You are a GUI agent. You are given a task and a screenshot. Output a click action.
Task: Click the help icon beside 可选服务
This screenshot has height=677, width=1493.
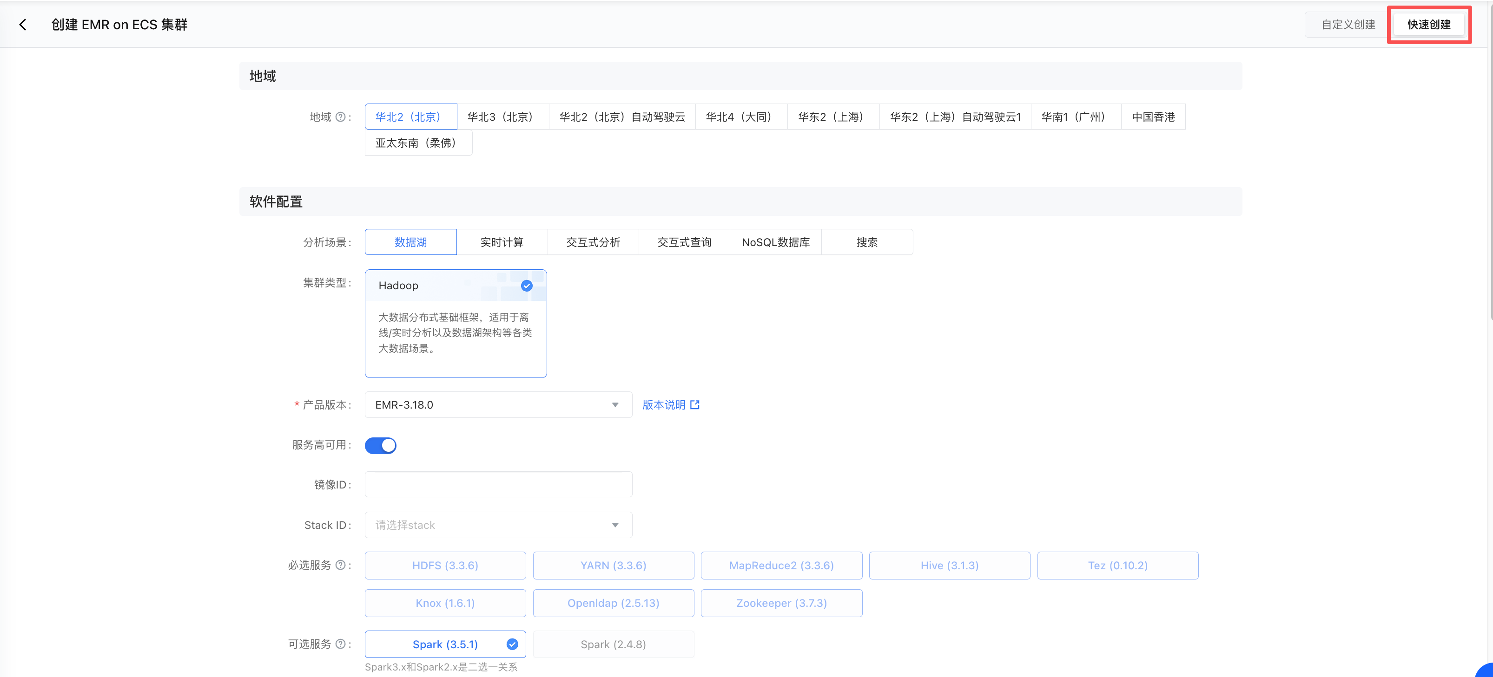tap(341, 644)
